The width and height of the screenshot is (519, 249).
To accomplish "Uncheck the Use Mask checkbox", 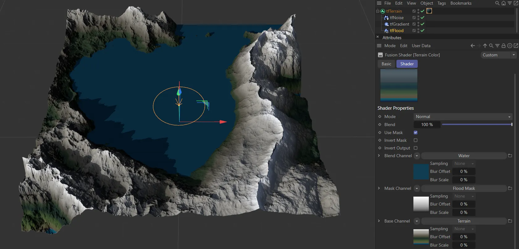I will [x=416, y=133].
